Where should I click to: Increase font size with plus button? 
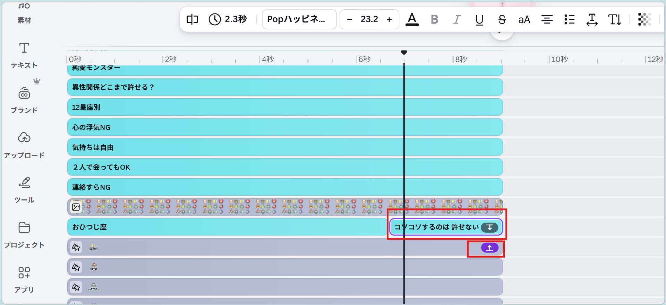[389, 20]
